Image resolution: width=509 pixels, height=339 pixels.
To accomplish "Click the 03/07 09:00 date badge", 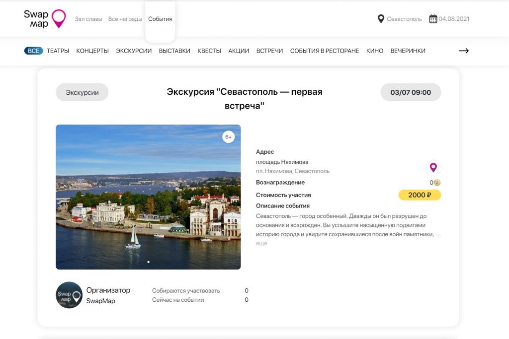I will [411, 92].
